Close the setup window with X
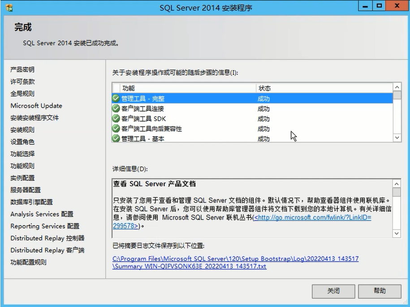410x307 pixels. tap(397, 6)
